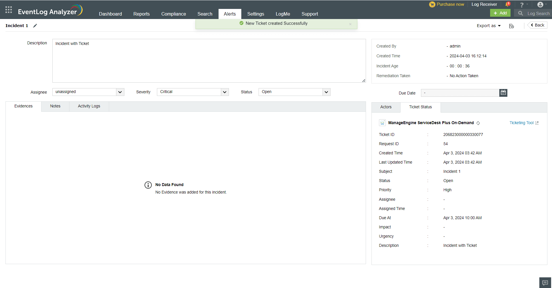Image resolution: width=552 pixels, height=288 pixels.
Task: Open the apps grid icon top-left
Action: [x=8, y=10]
